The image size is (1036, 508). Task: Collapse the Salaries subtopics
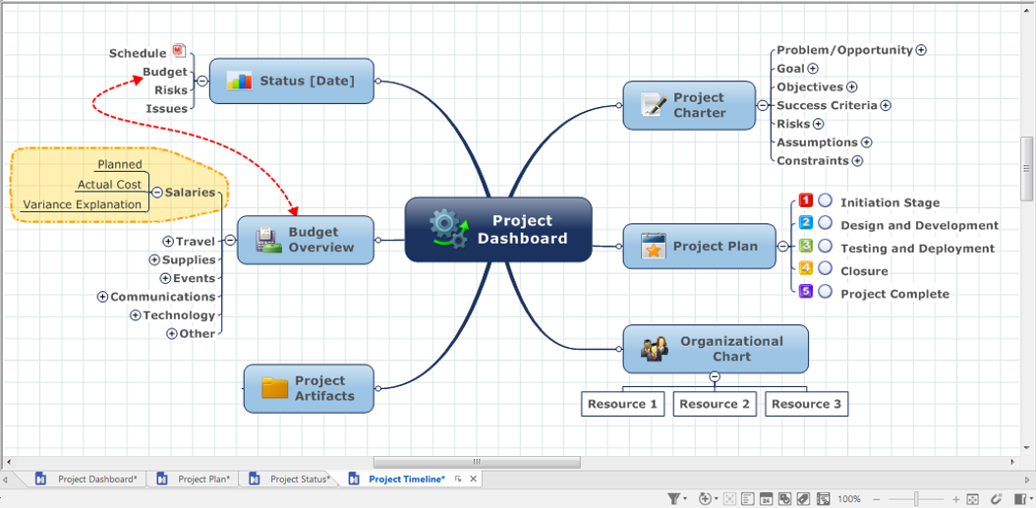point(157,193)
